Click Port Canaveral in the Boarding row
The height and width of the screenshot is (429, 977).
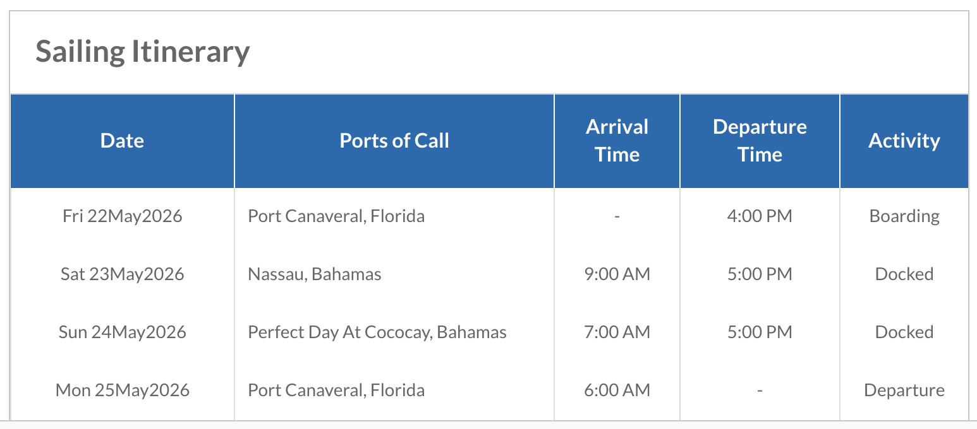coord(336,216)
